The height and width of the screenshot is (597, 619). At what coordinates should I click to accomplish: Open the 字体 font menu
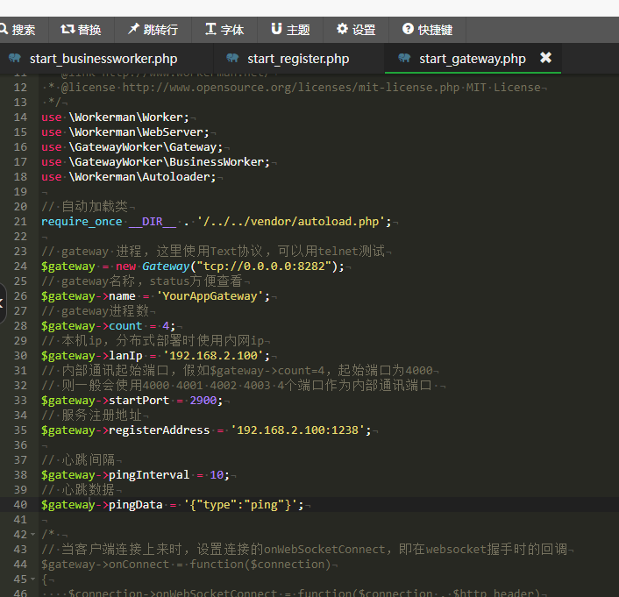coord(224,30)
